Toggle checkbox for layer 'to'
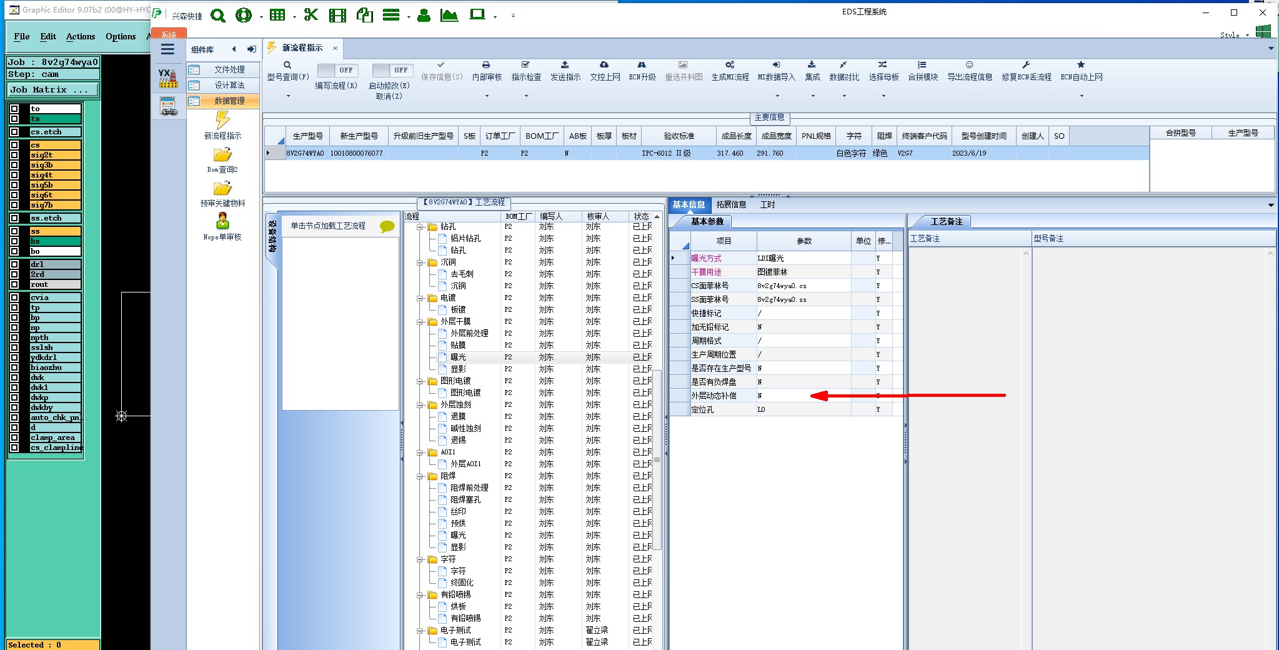The width and height of the screenshot is (1279, 650). tap(14, 109)
